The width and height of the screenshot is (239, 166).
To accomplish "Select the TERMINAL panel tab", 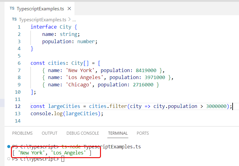I will pyautogui.click(x=118, y=133).
